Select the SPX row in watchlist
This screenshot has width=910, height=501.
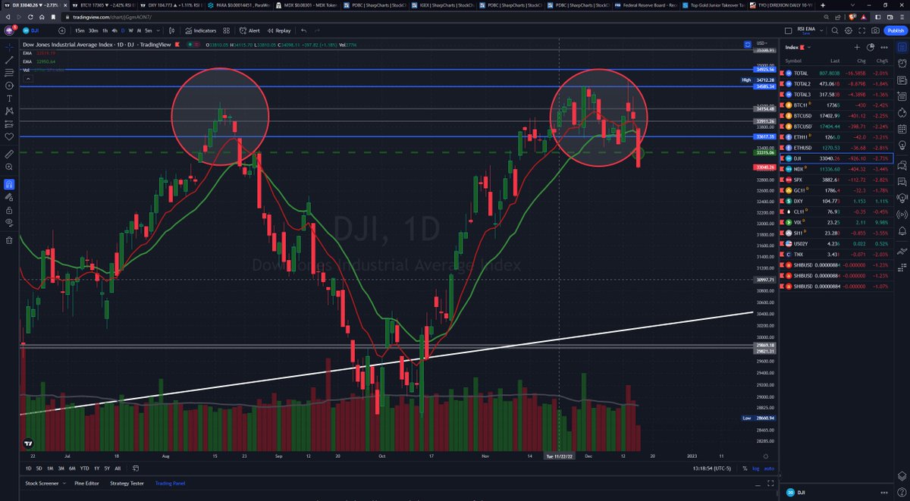point(837,179)
